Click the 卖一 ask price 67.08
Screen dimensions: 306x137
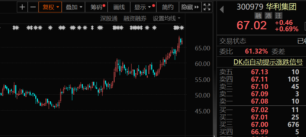tap(260, 101)
